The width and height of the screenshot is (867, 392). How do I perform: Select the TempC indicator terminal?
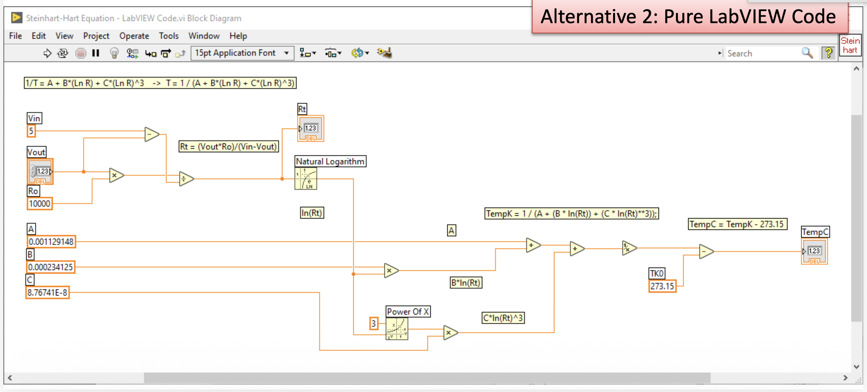click(x=814, y=251)
